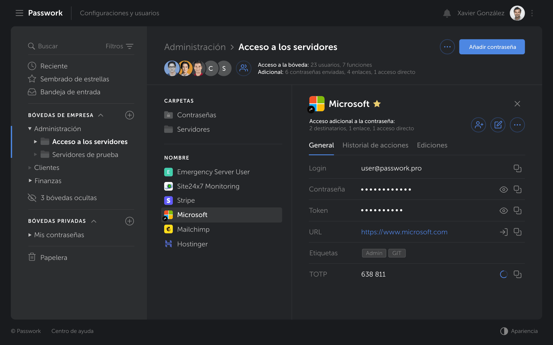Collapse Bóvedas de empresa section
Viewport: 553px width, 345px height.
[101, 115]
